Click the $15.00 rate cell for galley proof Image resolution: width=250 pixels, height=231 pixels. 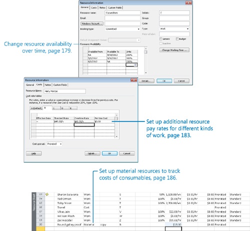point(173,224)
